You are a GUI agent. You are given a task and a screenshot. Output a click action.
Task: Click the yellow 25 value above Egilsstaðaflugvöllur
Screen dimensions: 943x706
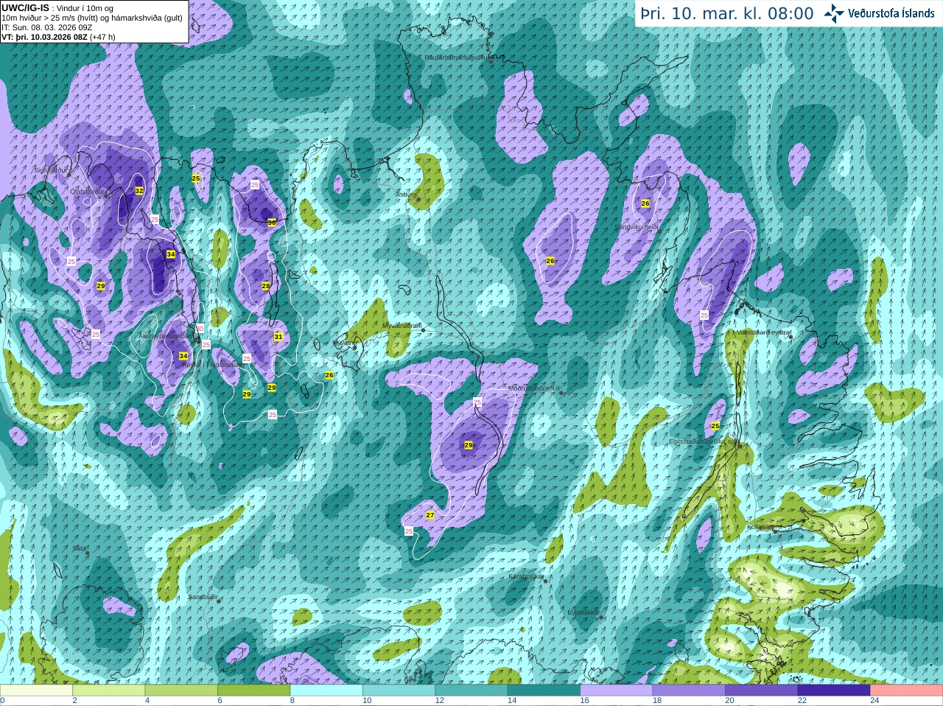[715, 426]
